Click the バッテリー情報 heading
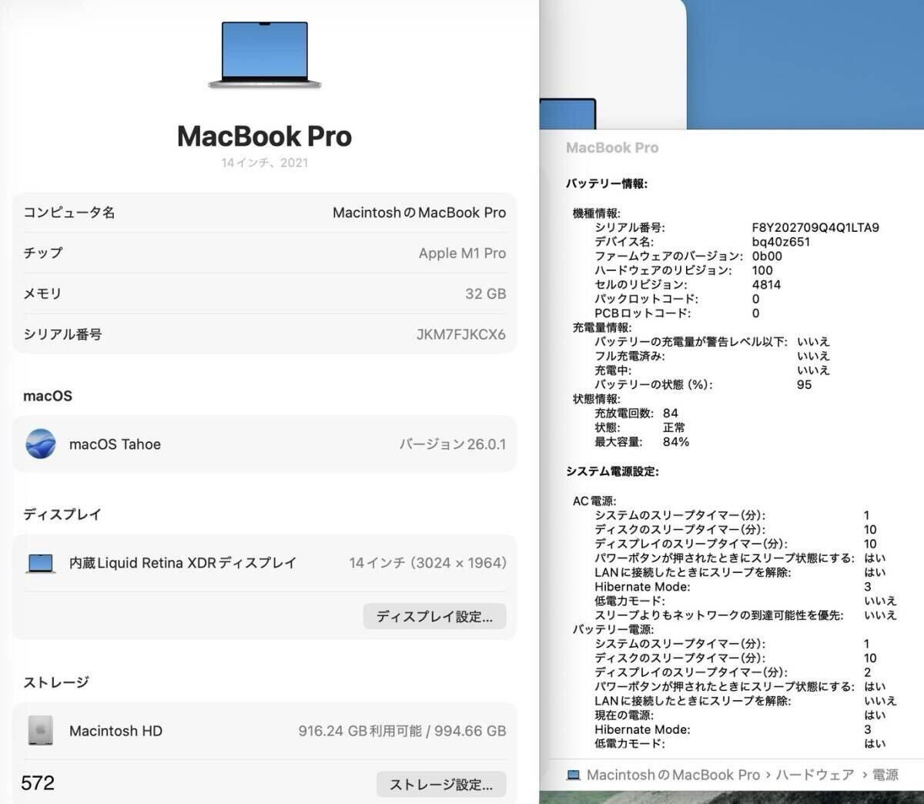This screenshot has height=804, width=924. tap(607, 183)
